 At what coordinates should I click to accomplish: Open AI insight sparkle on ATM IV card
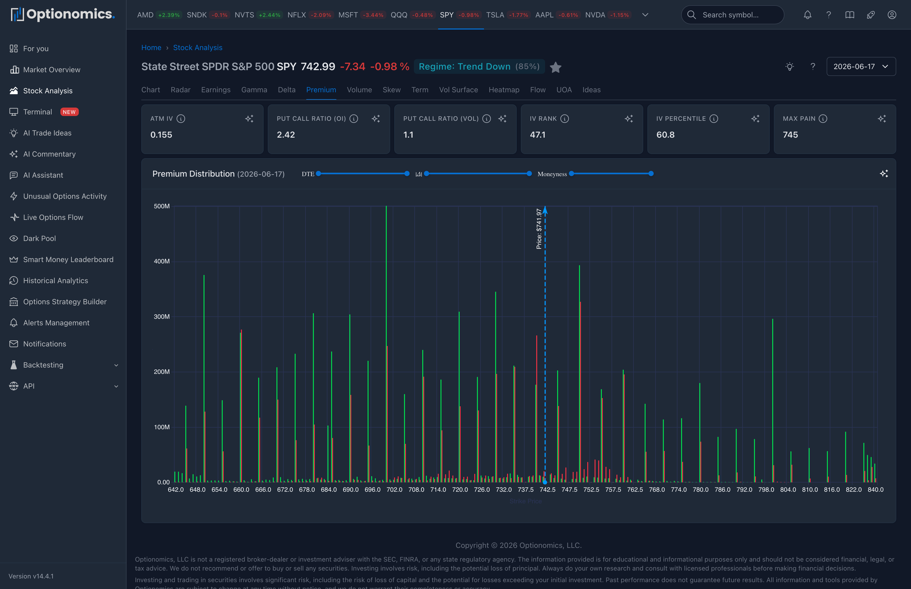pos(249,119)
